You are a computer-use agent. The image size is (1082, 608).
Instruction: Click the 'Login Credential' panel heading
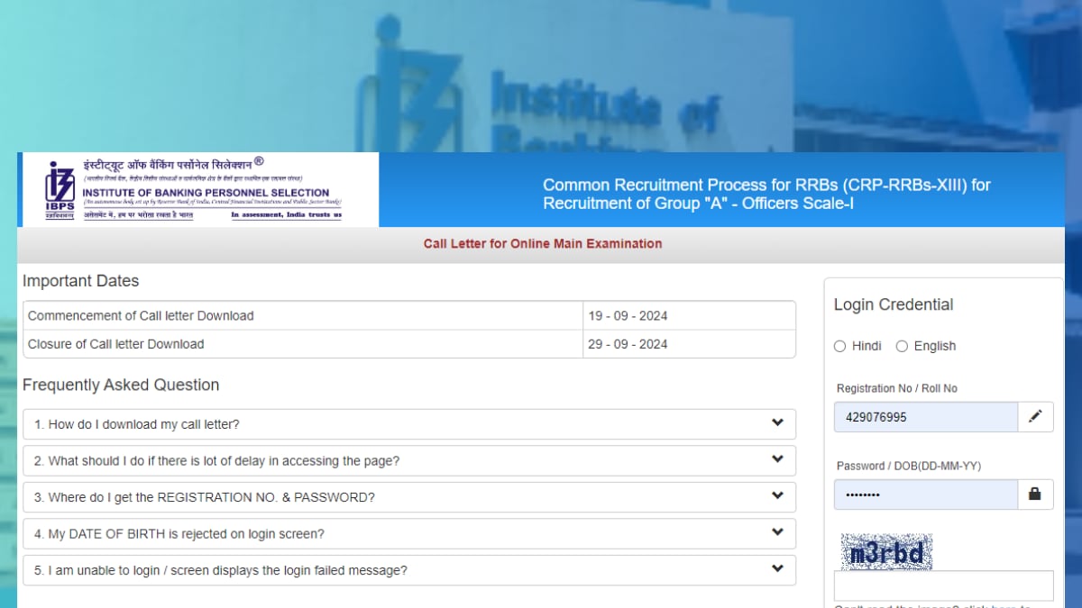coord(894,304)
